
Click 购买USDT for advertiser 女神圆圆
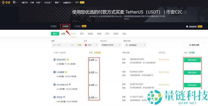(192, 73)
